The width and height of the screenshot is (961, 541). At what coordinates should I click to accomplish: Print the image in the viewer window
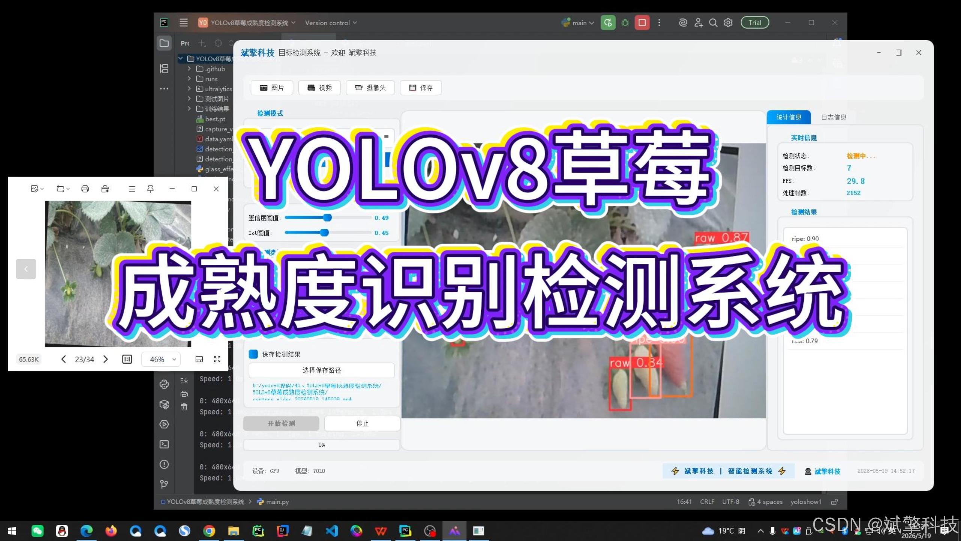click(85, 189)
